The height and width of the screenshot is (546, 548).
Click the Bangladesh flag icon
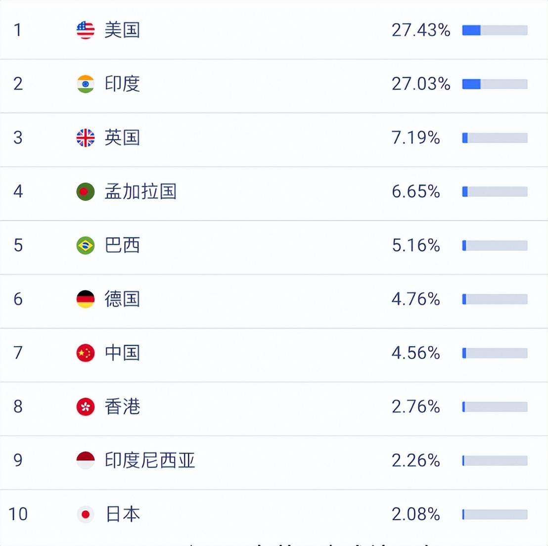point(86,191)
